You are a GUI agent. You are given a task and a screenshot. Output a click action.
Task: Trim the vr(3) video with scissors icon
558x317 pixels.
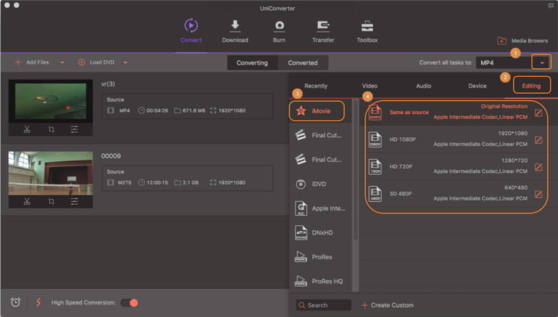click(x=27, y=129)
